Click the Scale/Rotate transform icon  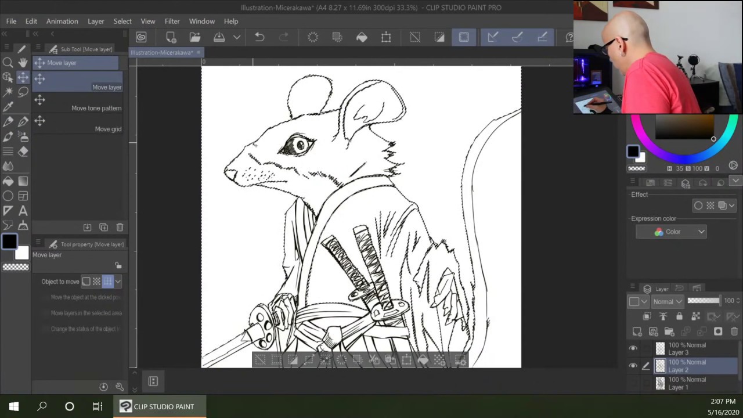(386, 37)
